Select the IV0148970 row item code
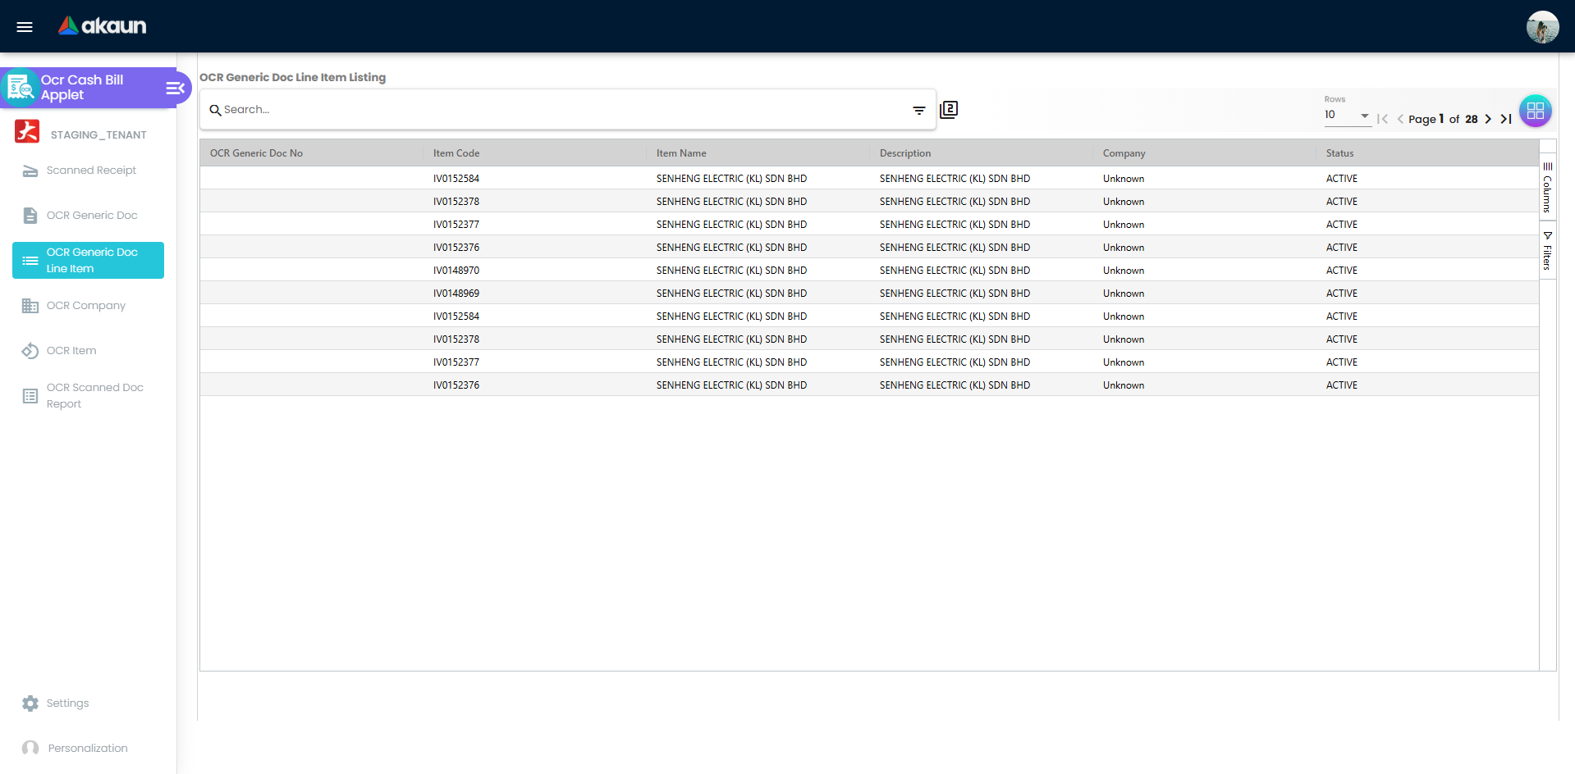 tap(456, 271)
